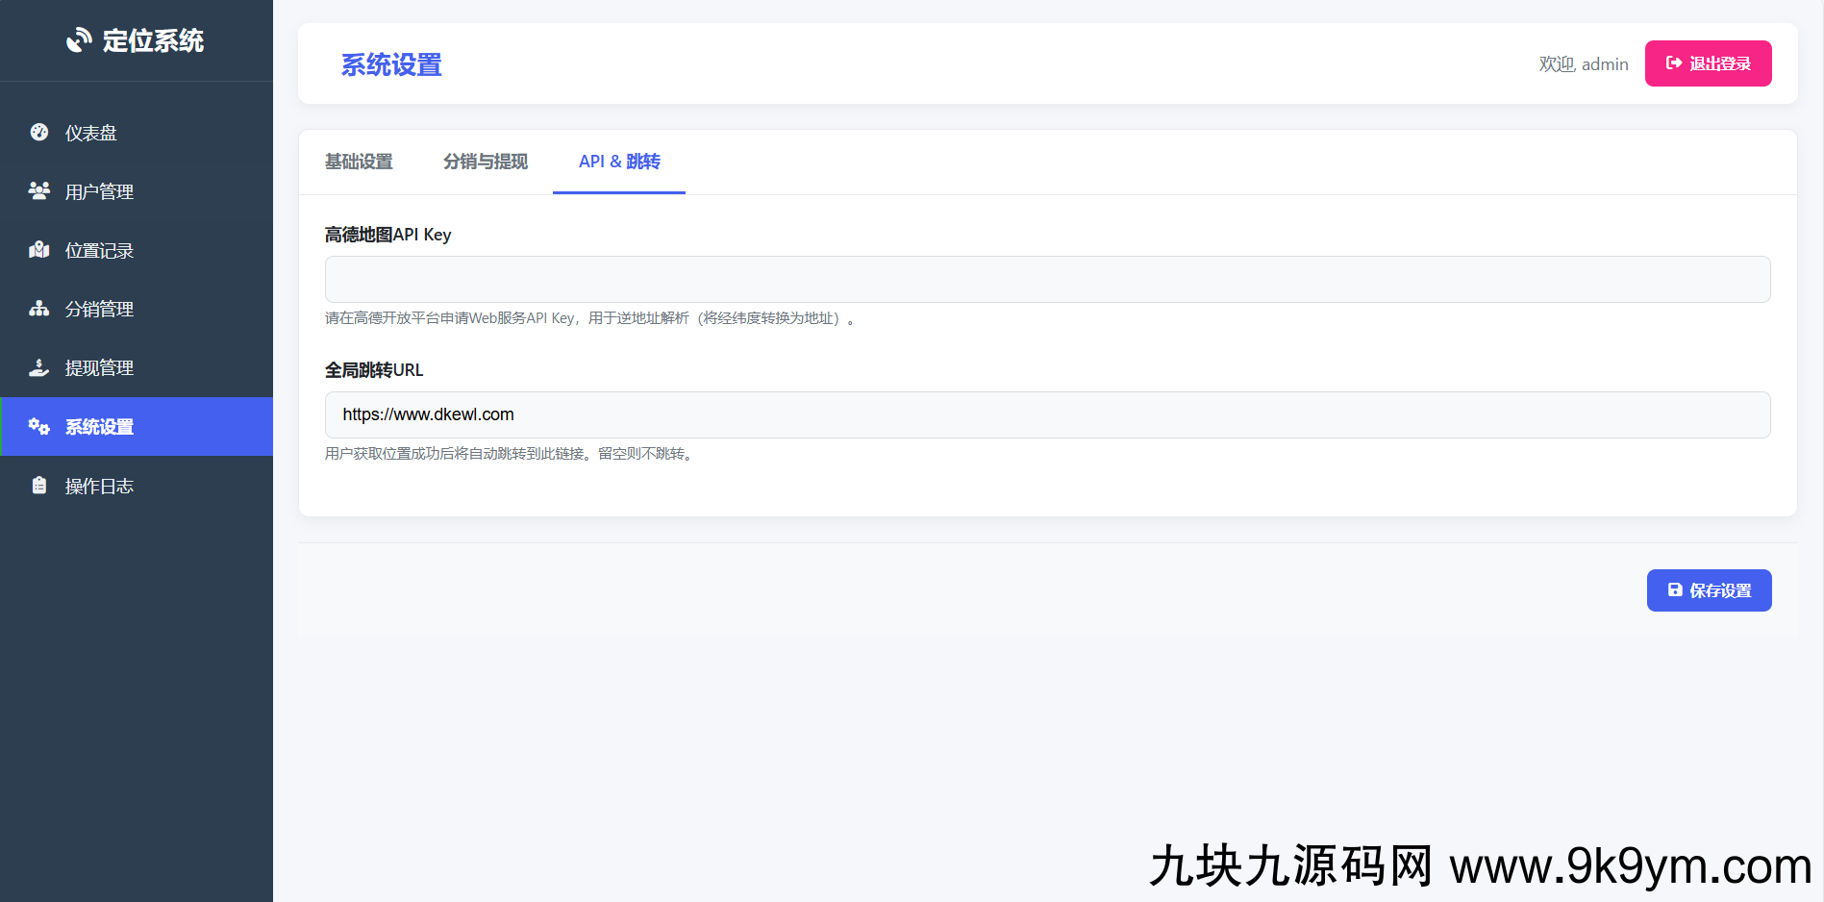Click the withdrawal management hand icon
The height and width of the screenshot is (902, 1824).
(x=39, y=367)
